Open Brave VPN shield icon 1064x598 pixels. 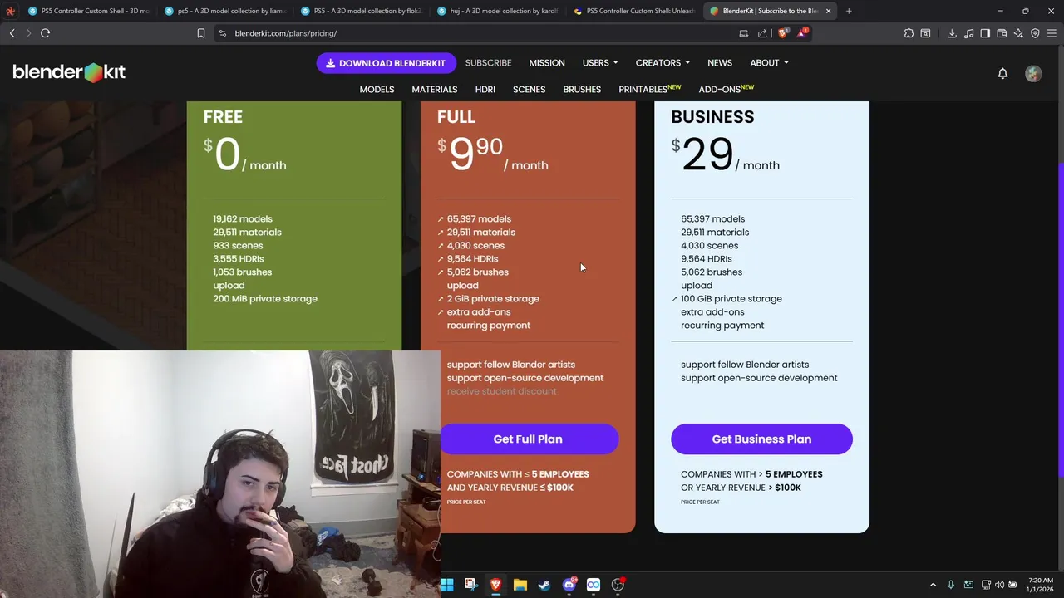point(1035,33)
